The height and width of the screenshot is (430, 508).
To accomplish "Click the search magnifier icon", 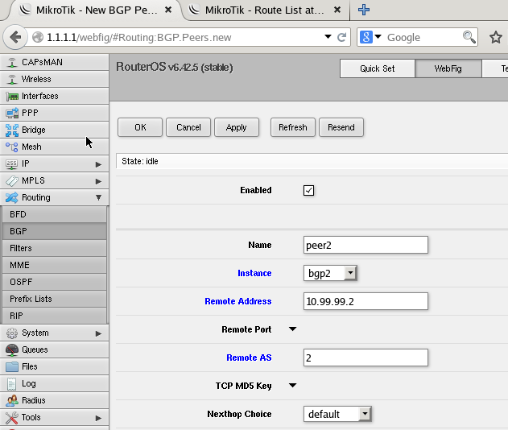I will (469, 37).
